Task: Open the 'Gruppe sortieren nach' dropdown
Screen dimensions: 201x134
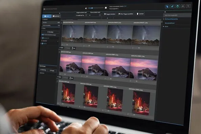Action: click(81, 15)
